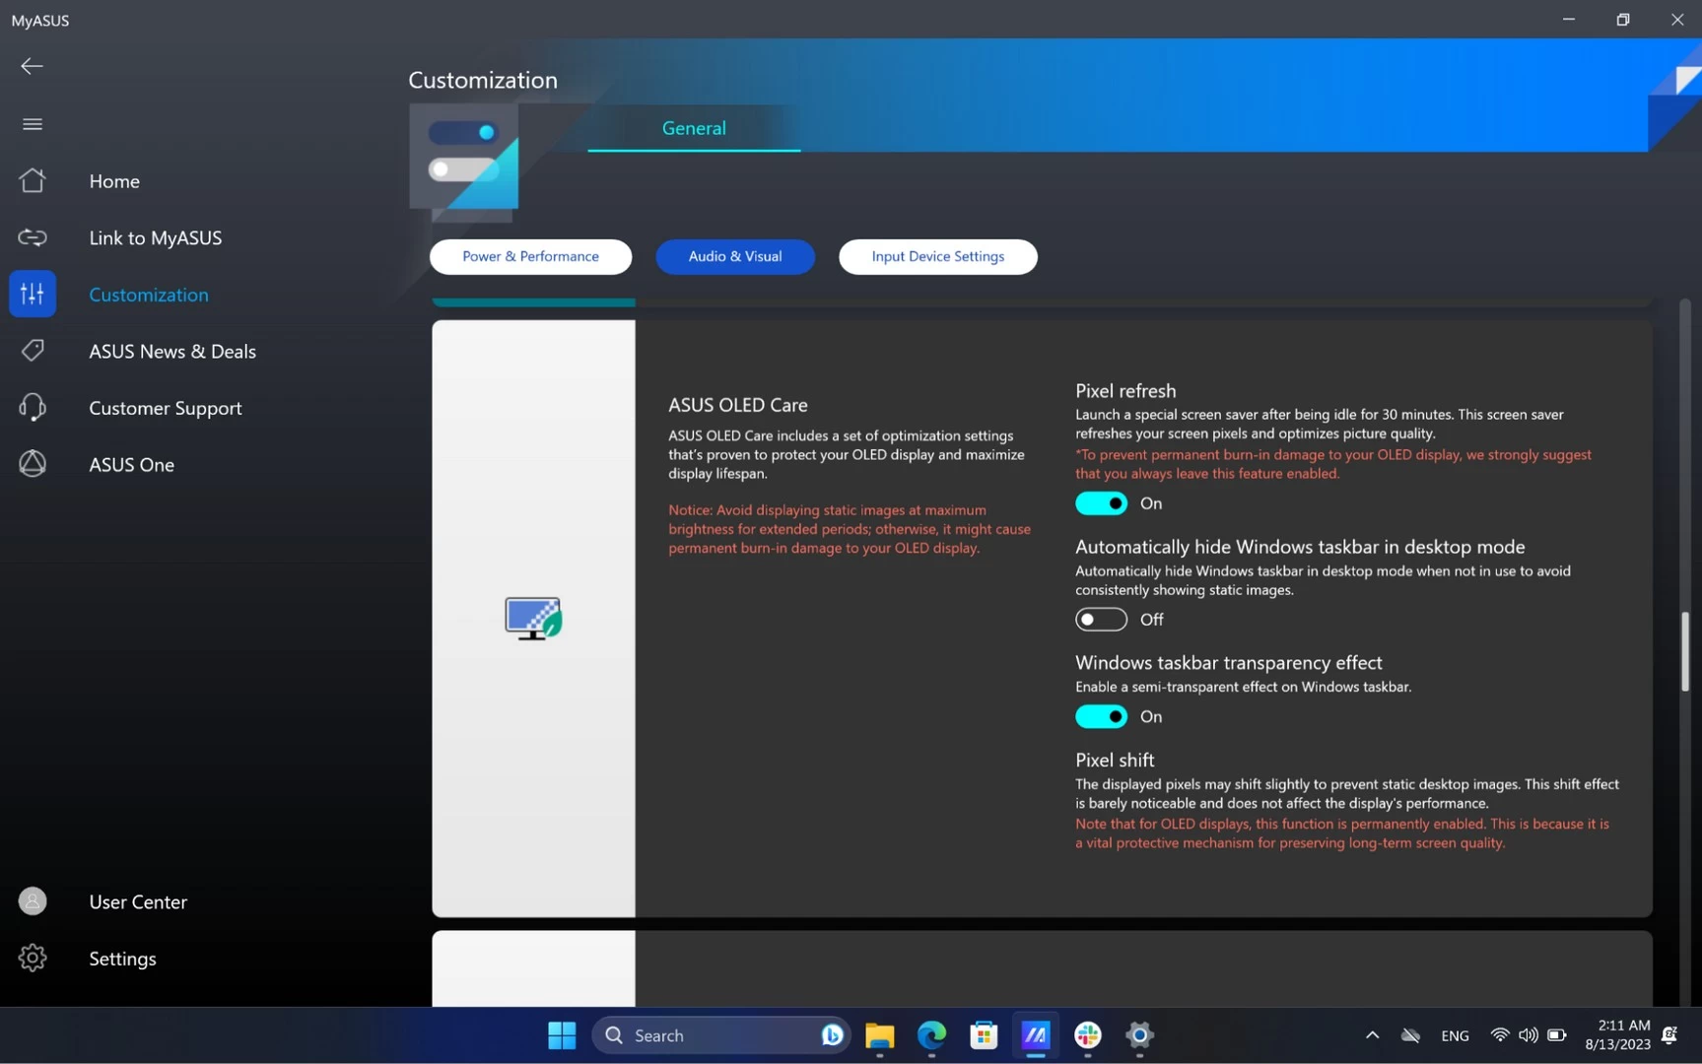This screenshot has width=1702, height=1064.
Task: Click the Settings gear icon in sidebar
Action: 33,958
